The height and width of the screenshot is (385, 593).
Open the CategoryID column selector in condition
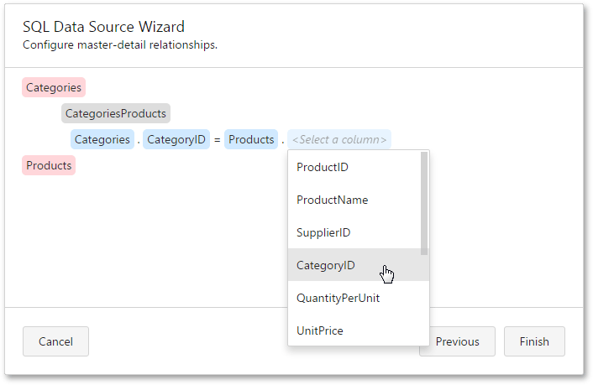coord(176,139)
